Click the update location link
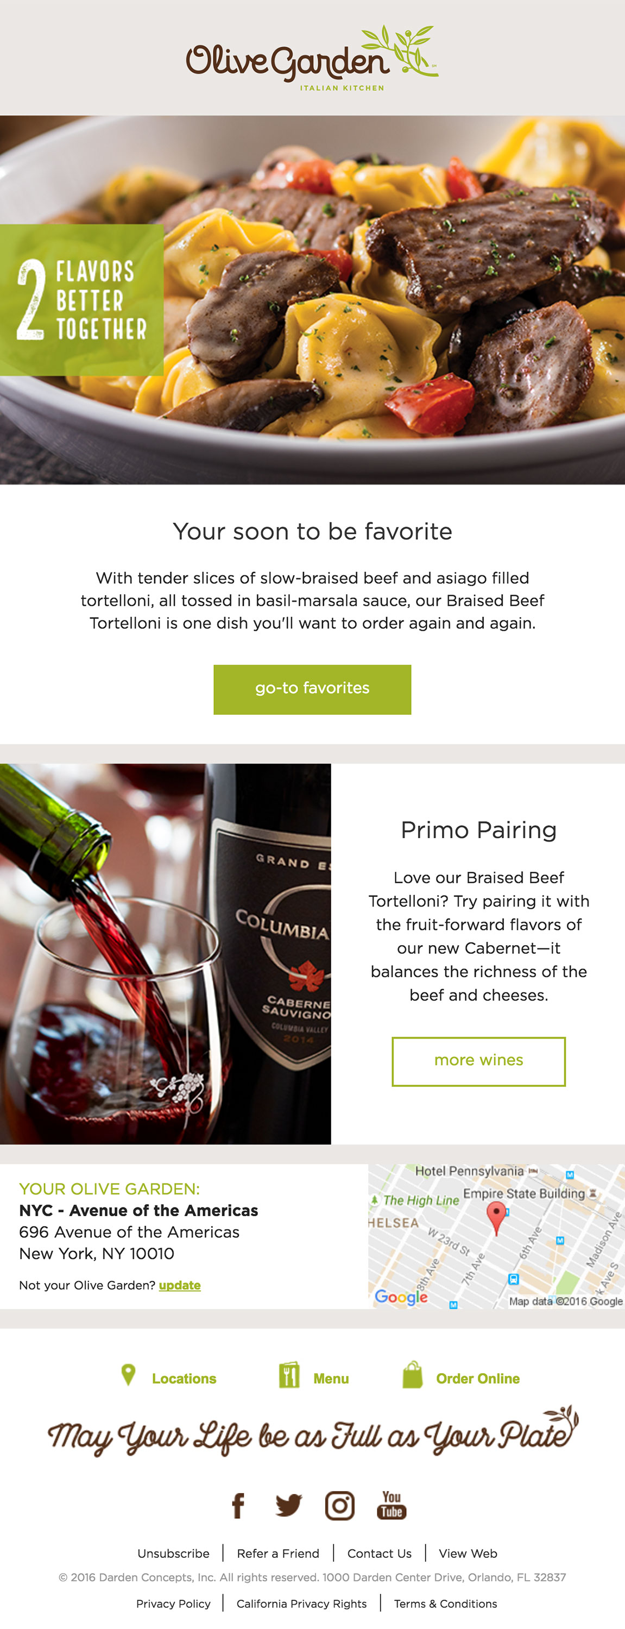The height and width of the screenshot is (1629, 625). tap(180, 1285)
